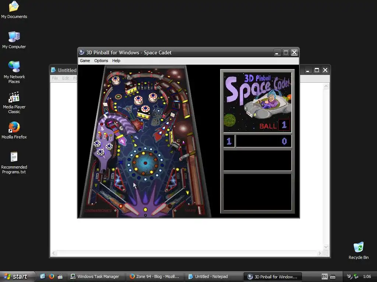The image size is (377, 282).
Task: Select My Computer desktop icon
Action: click(14, 40)
